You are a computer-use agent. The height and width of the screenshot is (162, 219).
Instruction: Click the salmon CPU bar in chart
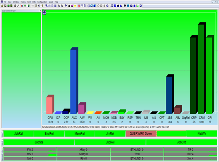click(x=50, y=105)
